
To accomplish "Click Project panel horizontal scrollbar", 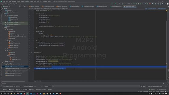I will (13, 82).
